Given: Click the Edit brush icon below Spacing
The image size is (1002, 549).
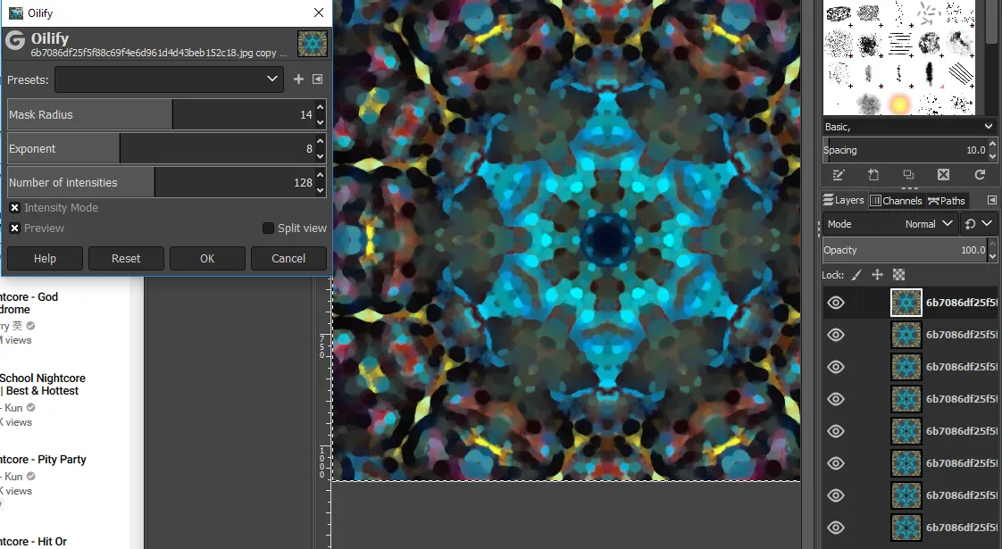Looking at the screenshot, I should click(x=839, y=174).
